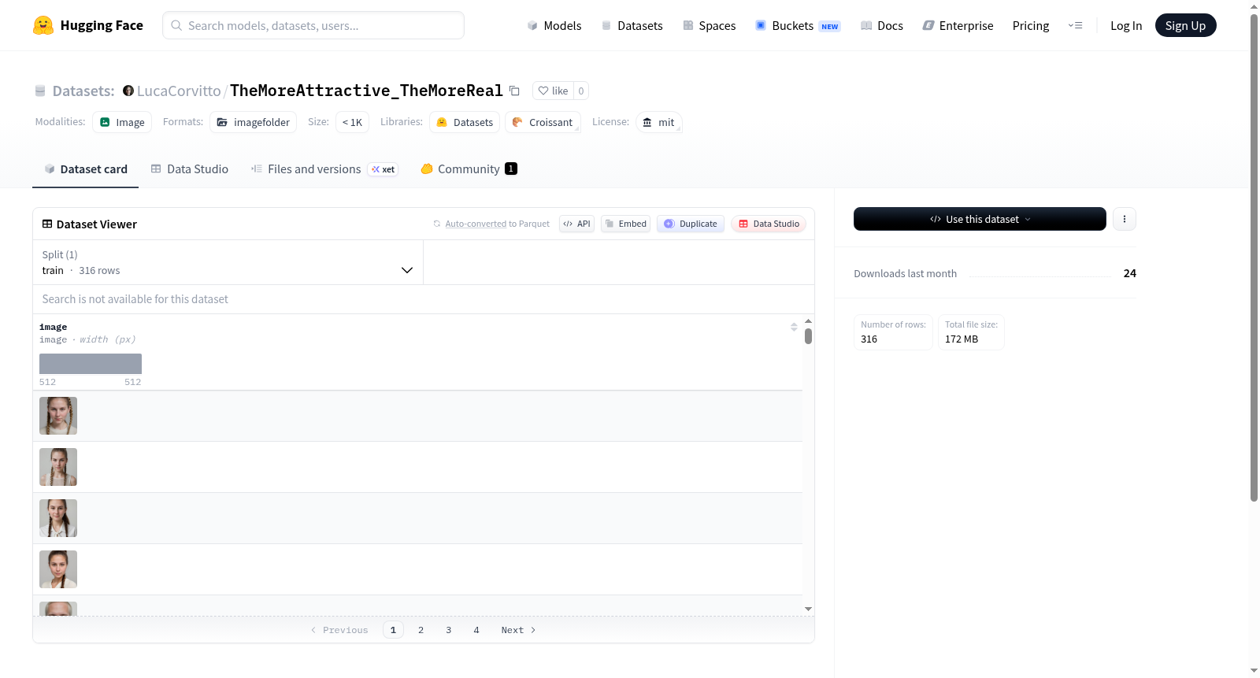Screen dimensions: 1260x678
Task: Open the xet badge in Files tab
Action: pyautogui.click(x=383, y=169)
